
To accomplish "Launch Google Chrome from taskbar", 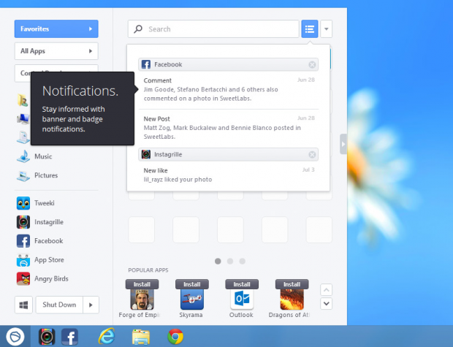I will [175, 337].
